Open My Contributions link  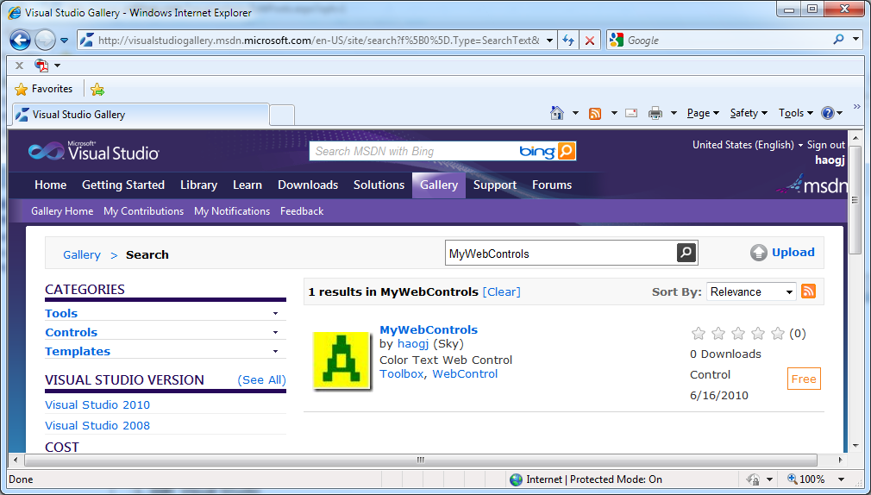click(x=143, y=211)
